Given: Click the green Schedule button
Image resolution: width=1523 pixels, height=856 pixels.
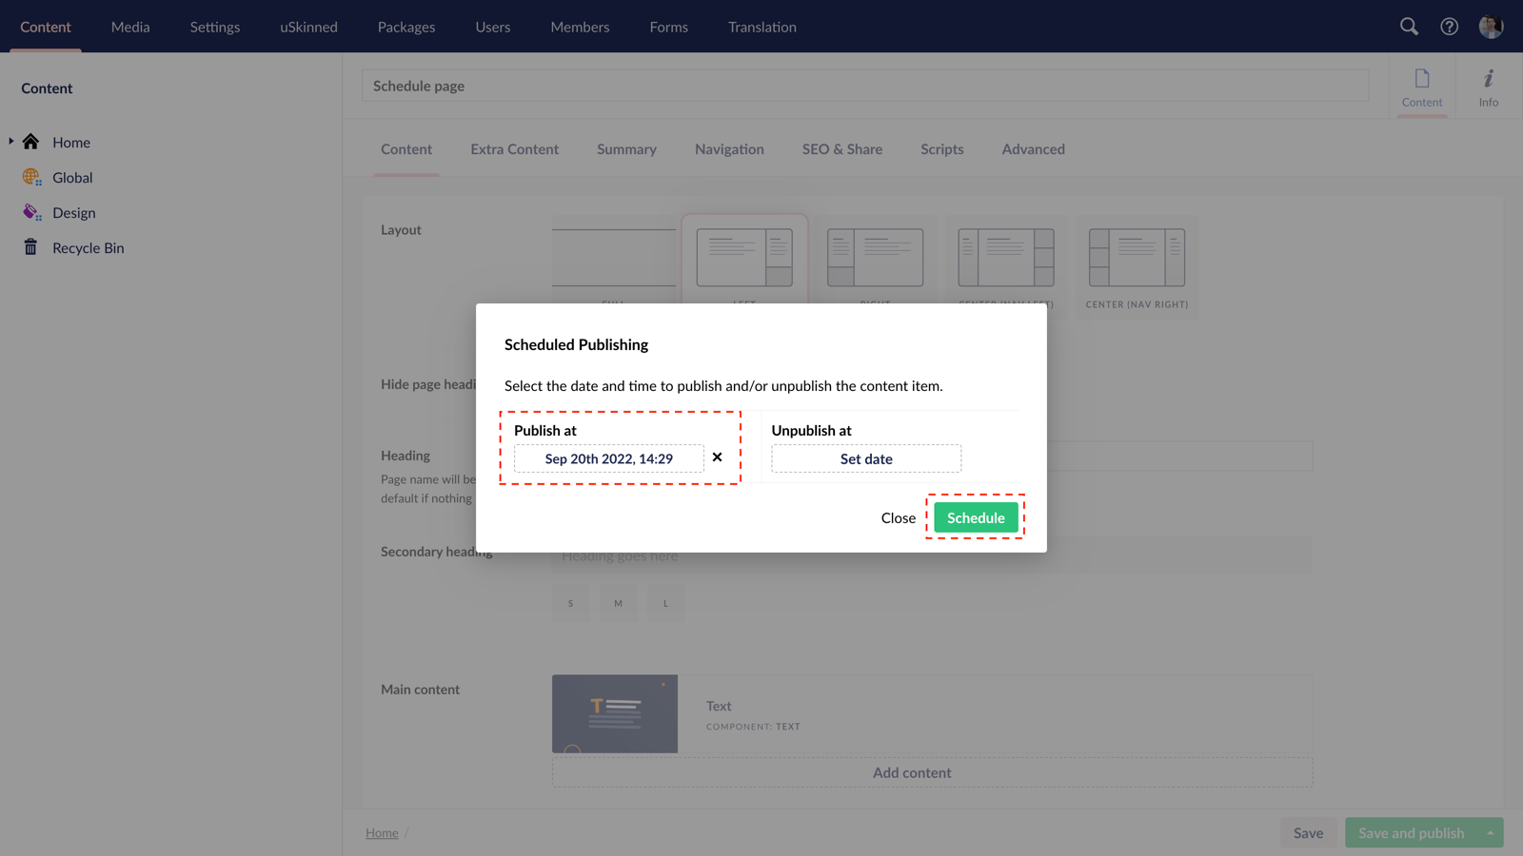Looking at the screenshot, I should click(x=975, y=517).
